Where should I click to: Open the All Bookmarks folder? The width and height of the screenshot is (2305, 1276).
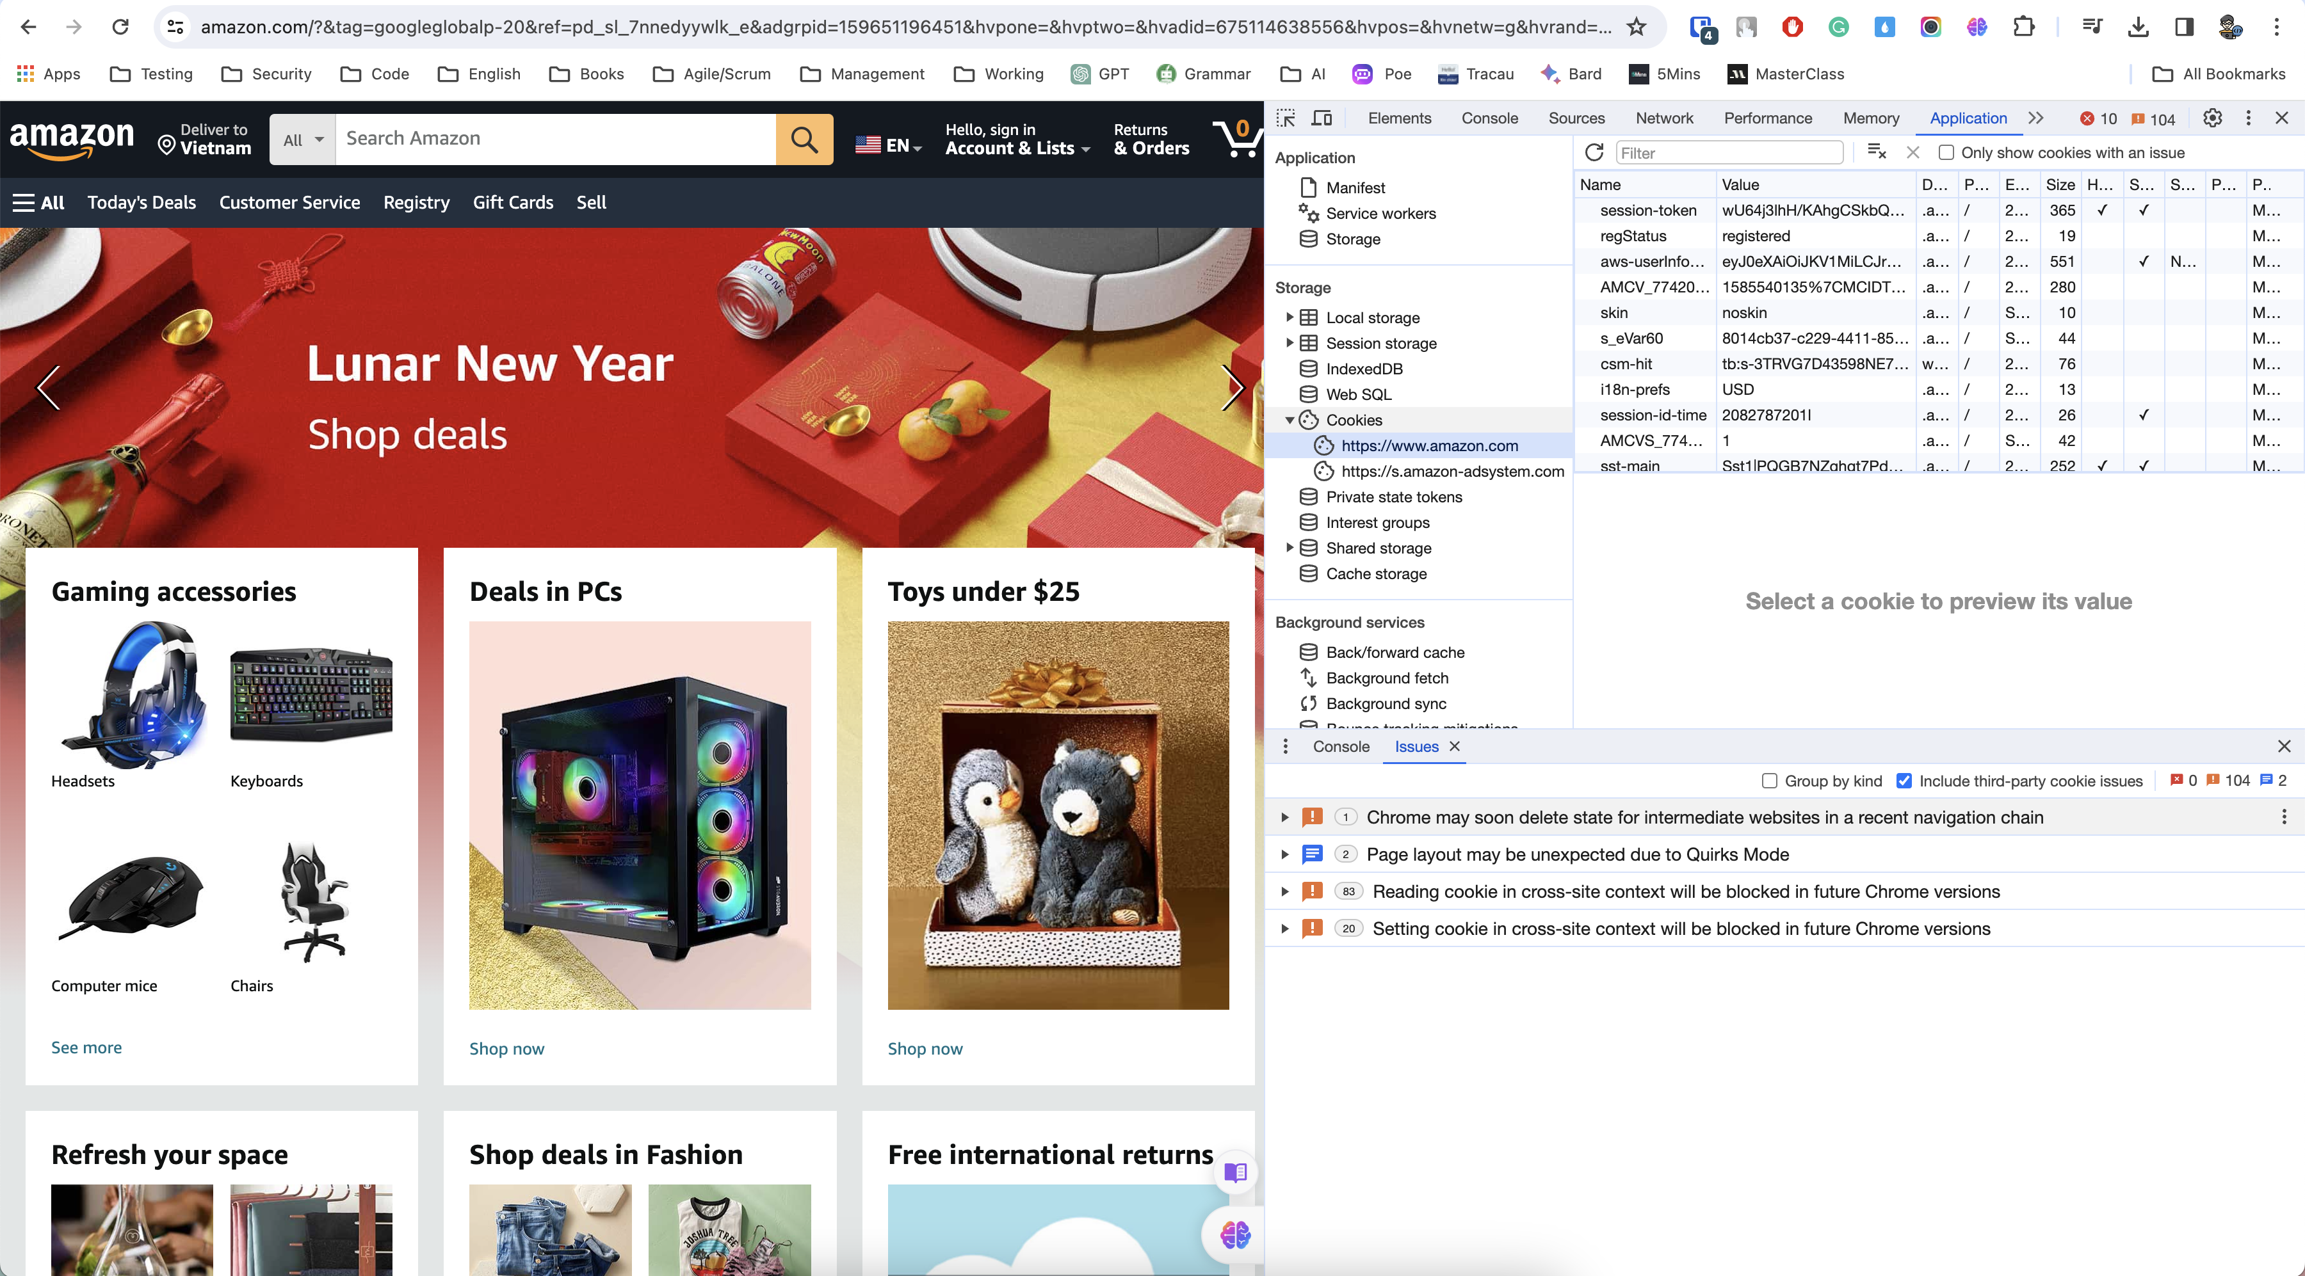pyautogui.click(x=2218, y=74)
